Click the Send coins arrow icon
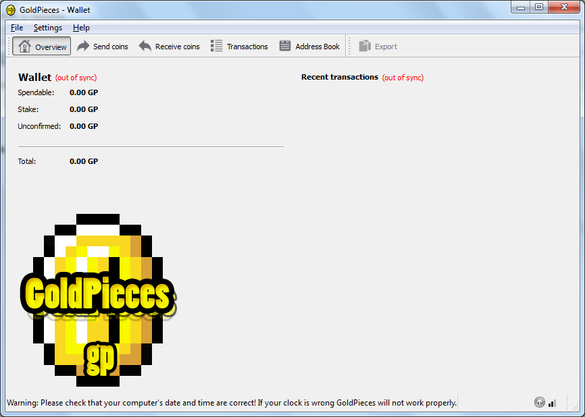 pos(83,46)
